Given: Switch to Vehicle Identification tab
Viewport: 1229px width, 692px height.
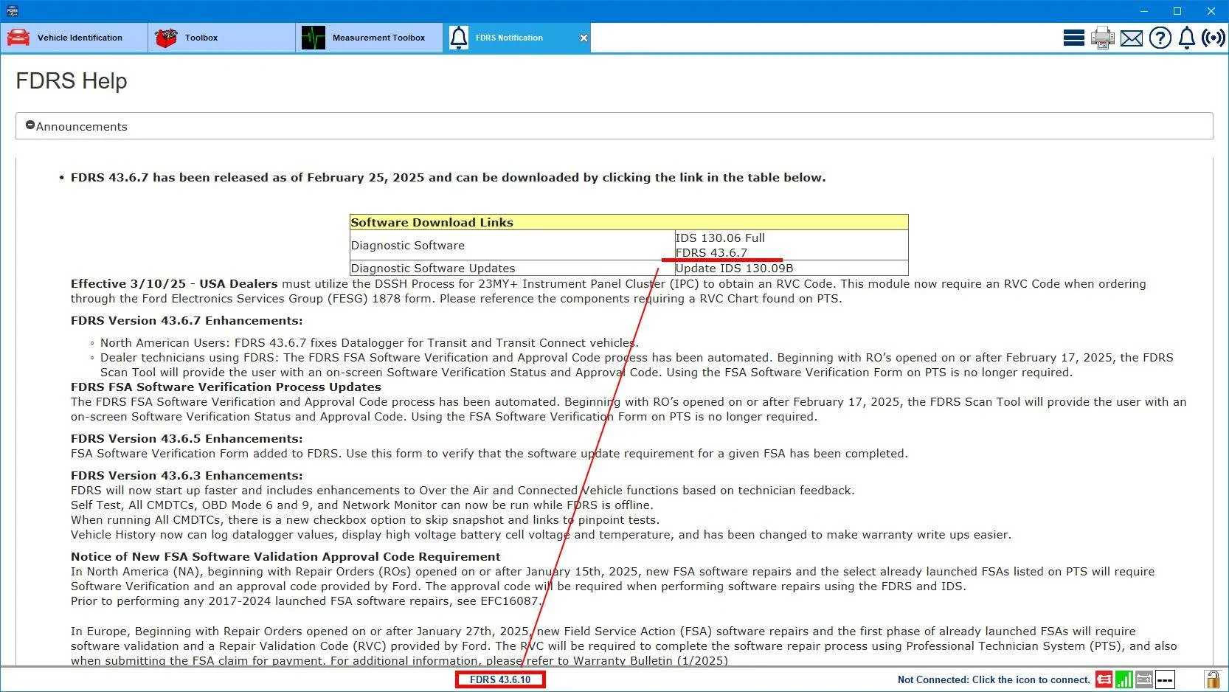Looking at the screenshot, I should click(74, 38).
